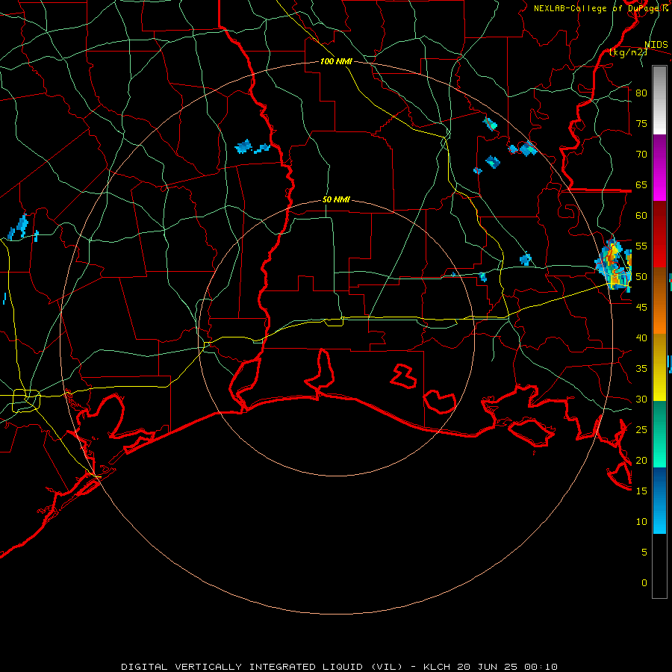The width and height of the screenshot is (672, 672).
Task: Click the 50 NMI range ring label
Action: pos(336,199)
